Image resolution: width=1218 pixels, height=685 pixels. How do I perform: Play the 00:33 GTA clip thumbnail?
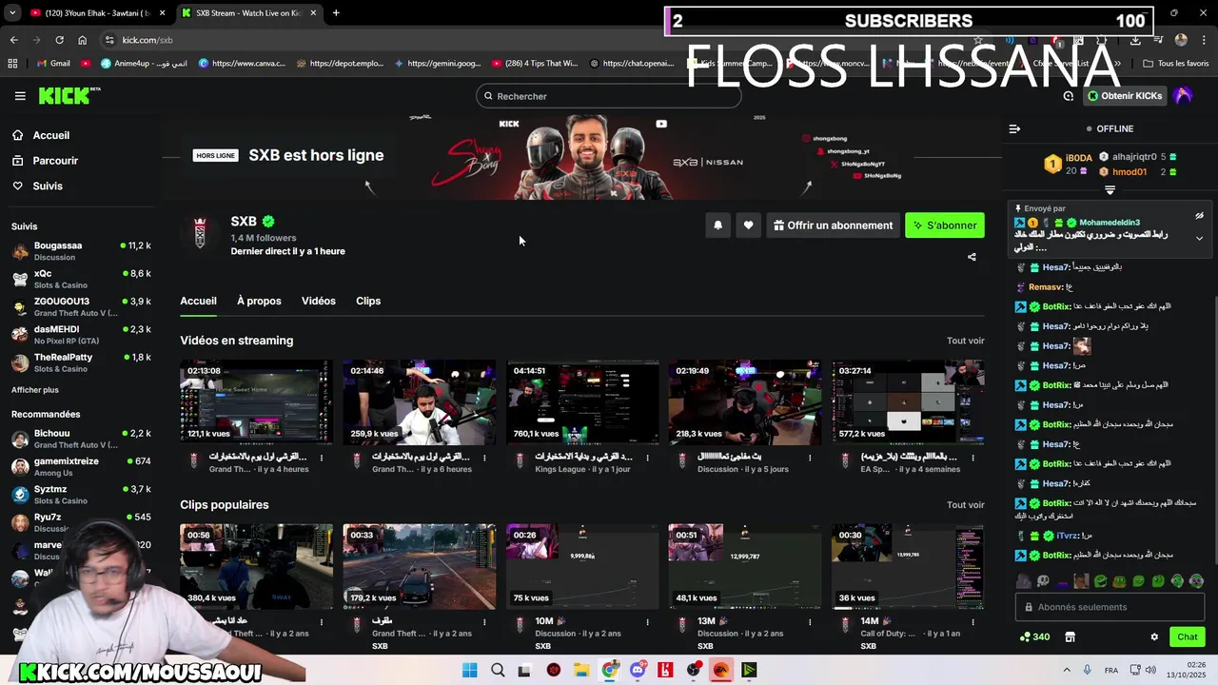[419, 566]
